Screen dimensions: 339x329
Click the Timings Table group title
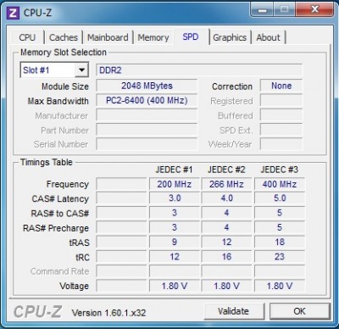[x=47, y=162]
